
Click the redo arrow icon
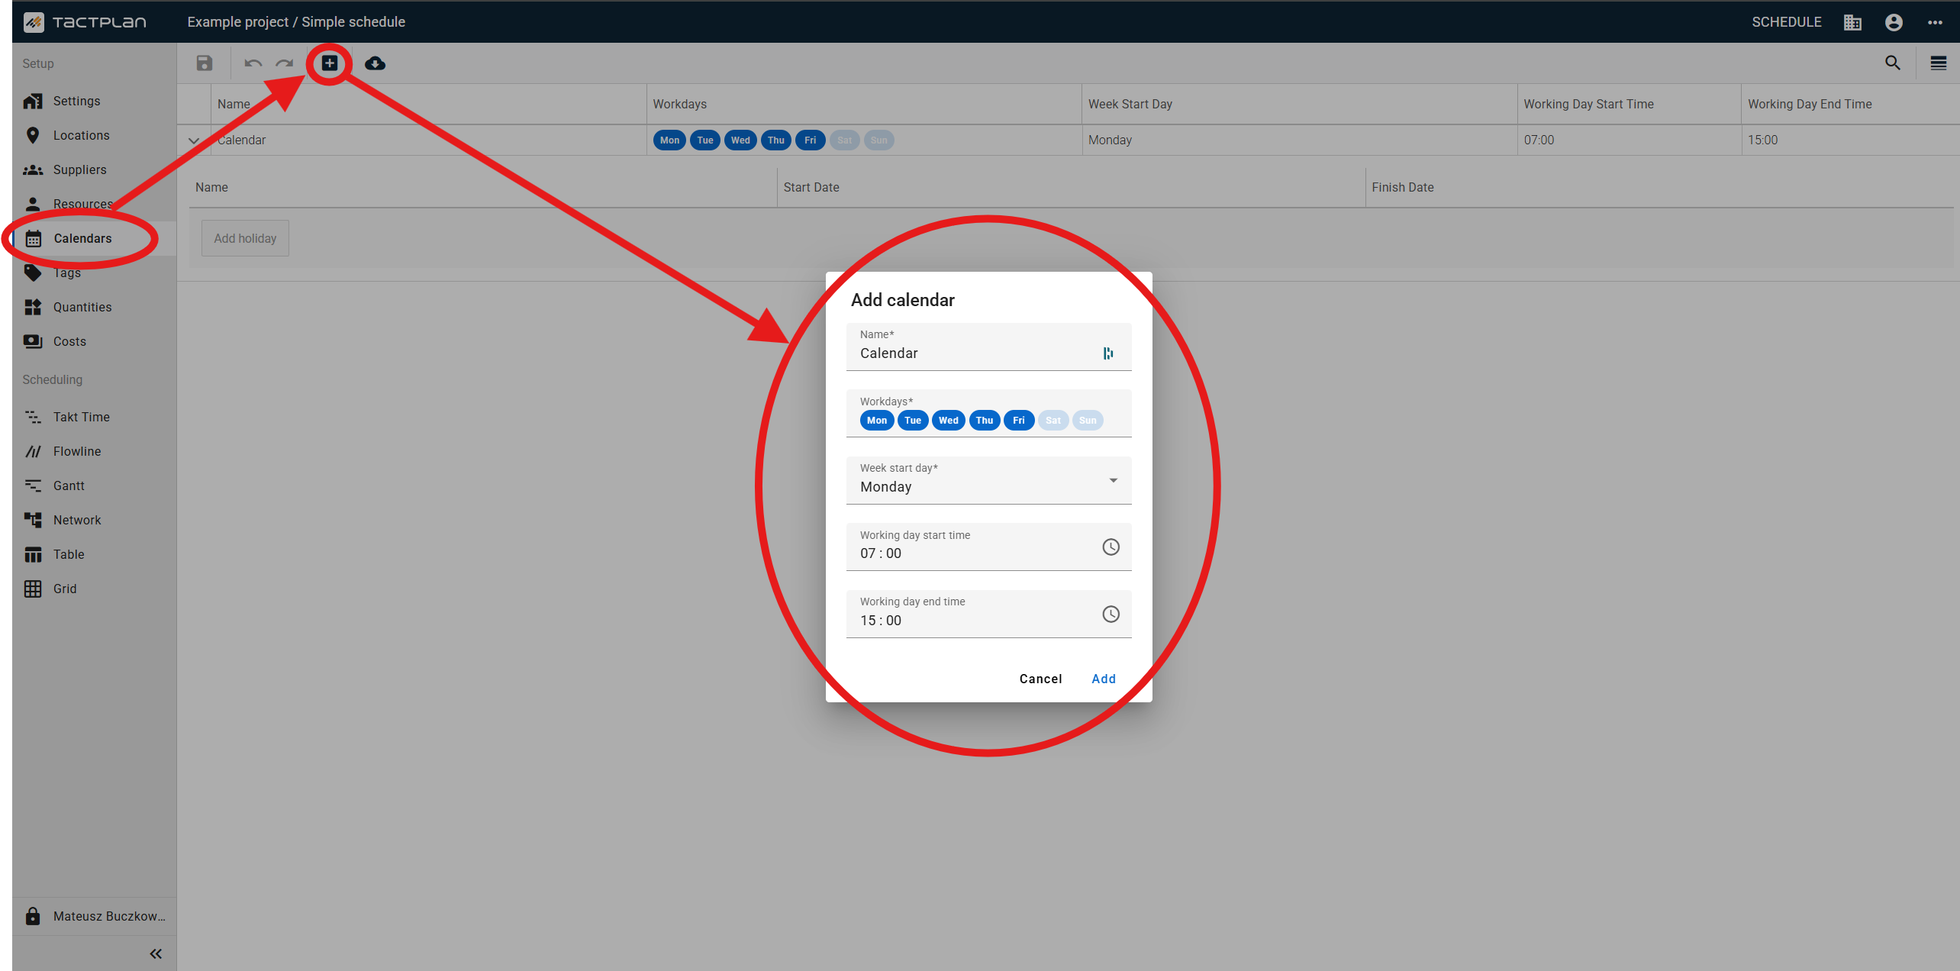[285, 63]
